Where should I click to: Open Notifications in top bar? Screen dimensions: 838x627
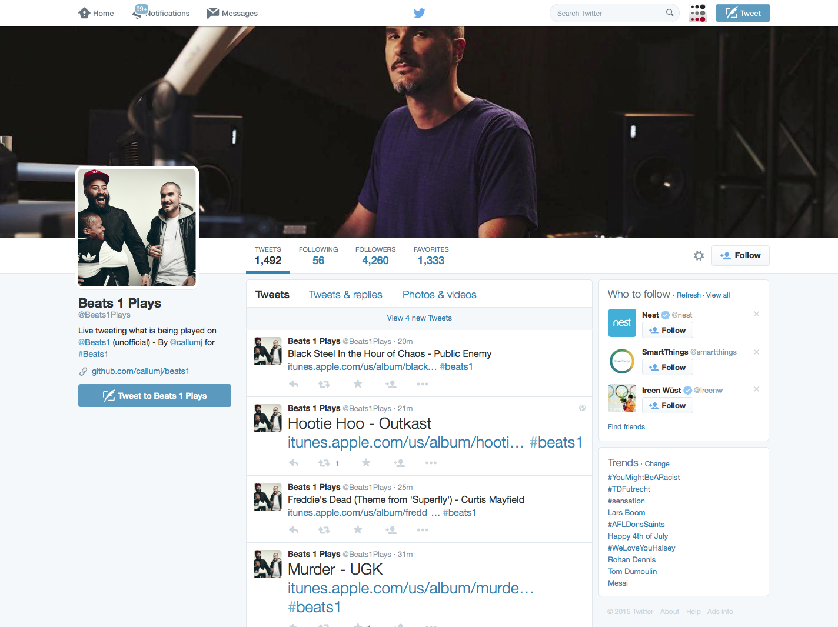point(161,13)
